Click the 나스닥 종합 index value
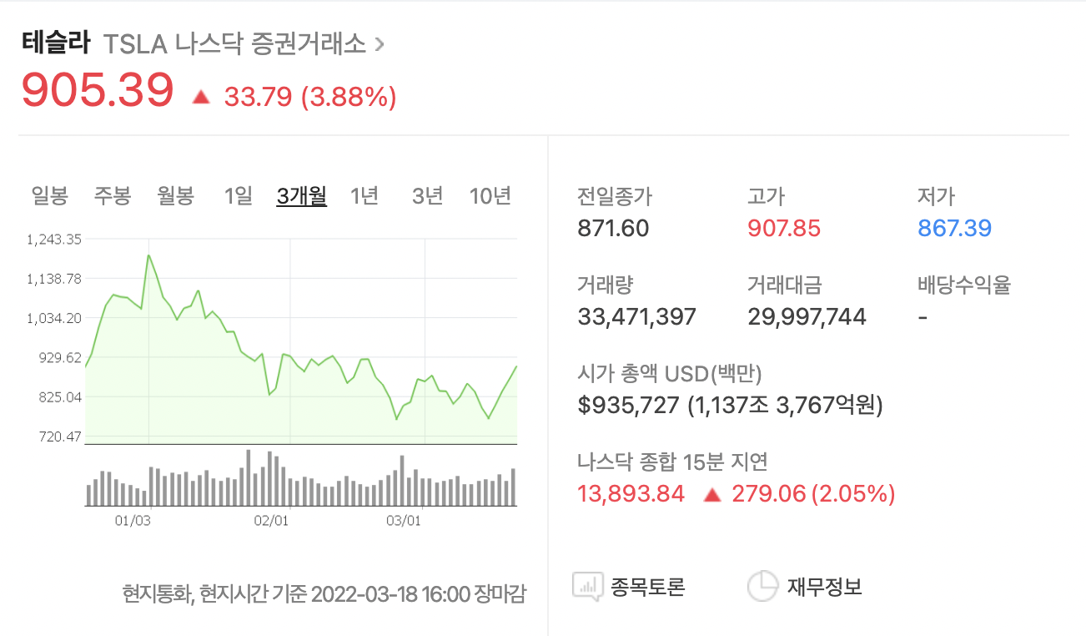 point(631,494)
